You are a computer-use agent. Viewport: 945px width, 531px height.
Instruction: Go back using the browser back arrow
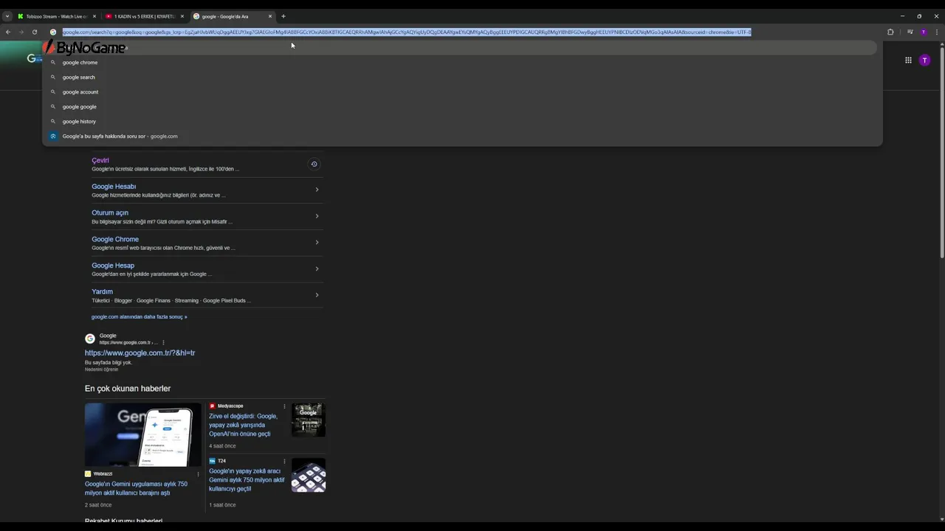pos(8,32)
